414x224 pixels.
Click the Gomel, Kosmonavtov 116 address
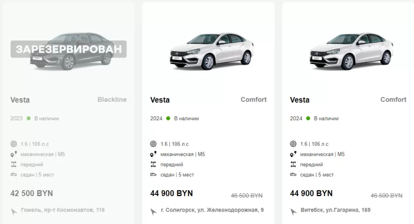click(63, 210)
